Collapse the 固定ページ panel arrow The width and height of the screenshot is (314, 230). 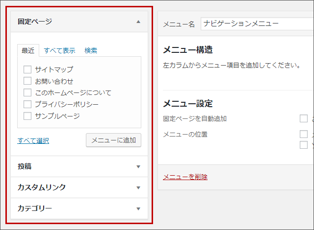point(138,22)
